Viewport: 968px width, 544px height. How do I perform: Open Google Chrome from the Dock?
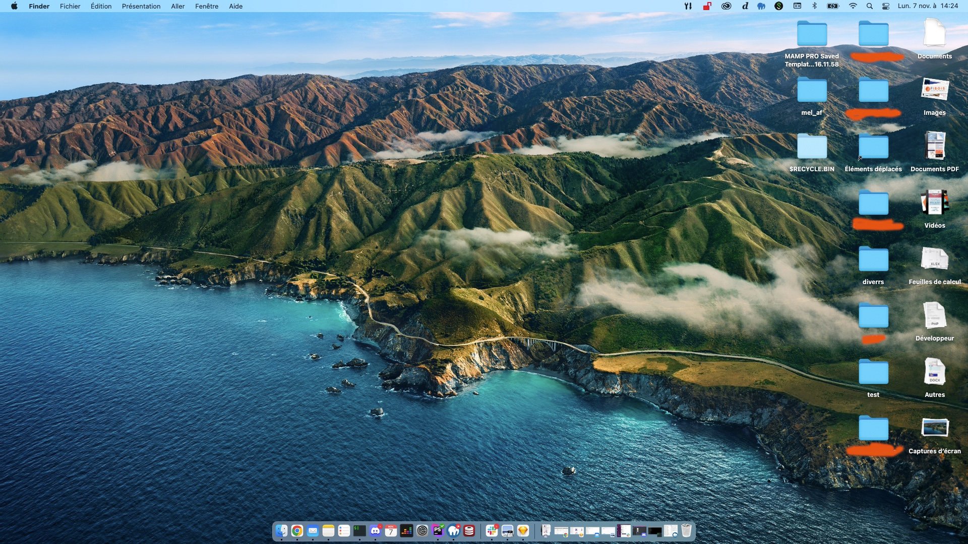coord(297,530)
